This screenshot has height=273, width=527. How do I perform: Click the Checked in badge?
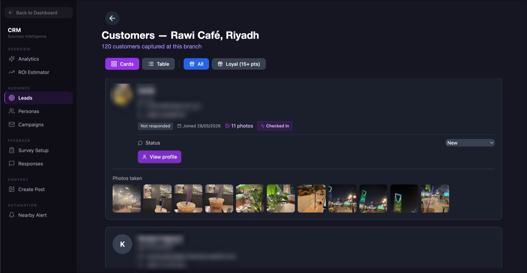point(275,126)
